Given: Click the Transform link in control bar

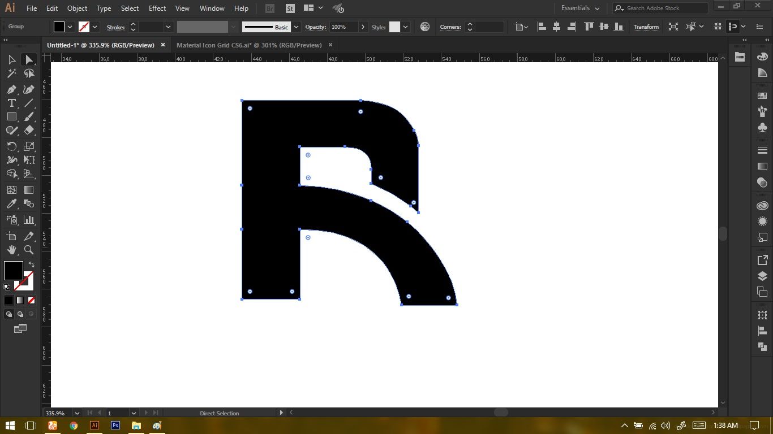Looking at the screenshot, I should pos(646,27).
